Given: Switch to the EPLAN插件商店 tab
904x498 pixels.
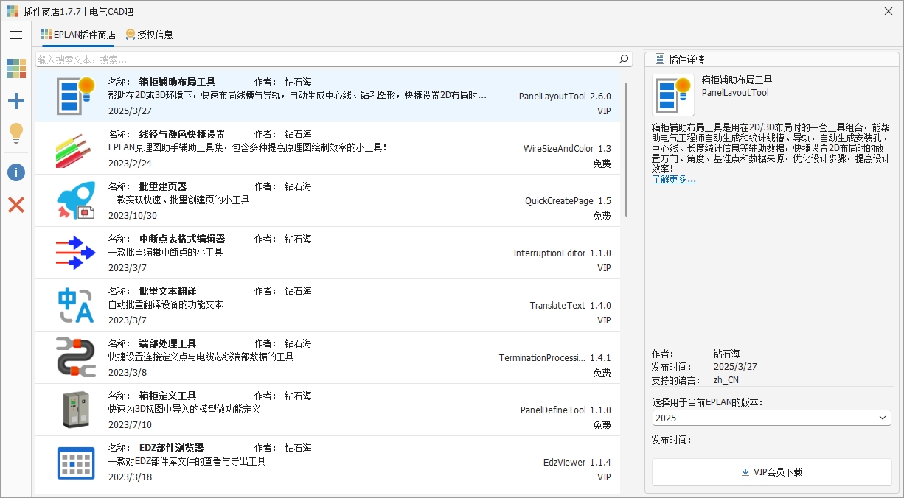Looking at the screenshot, I should (78, 35).
